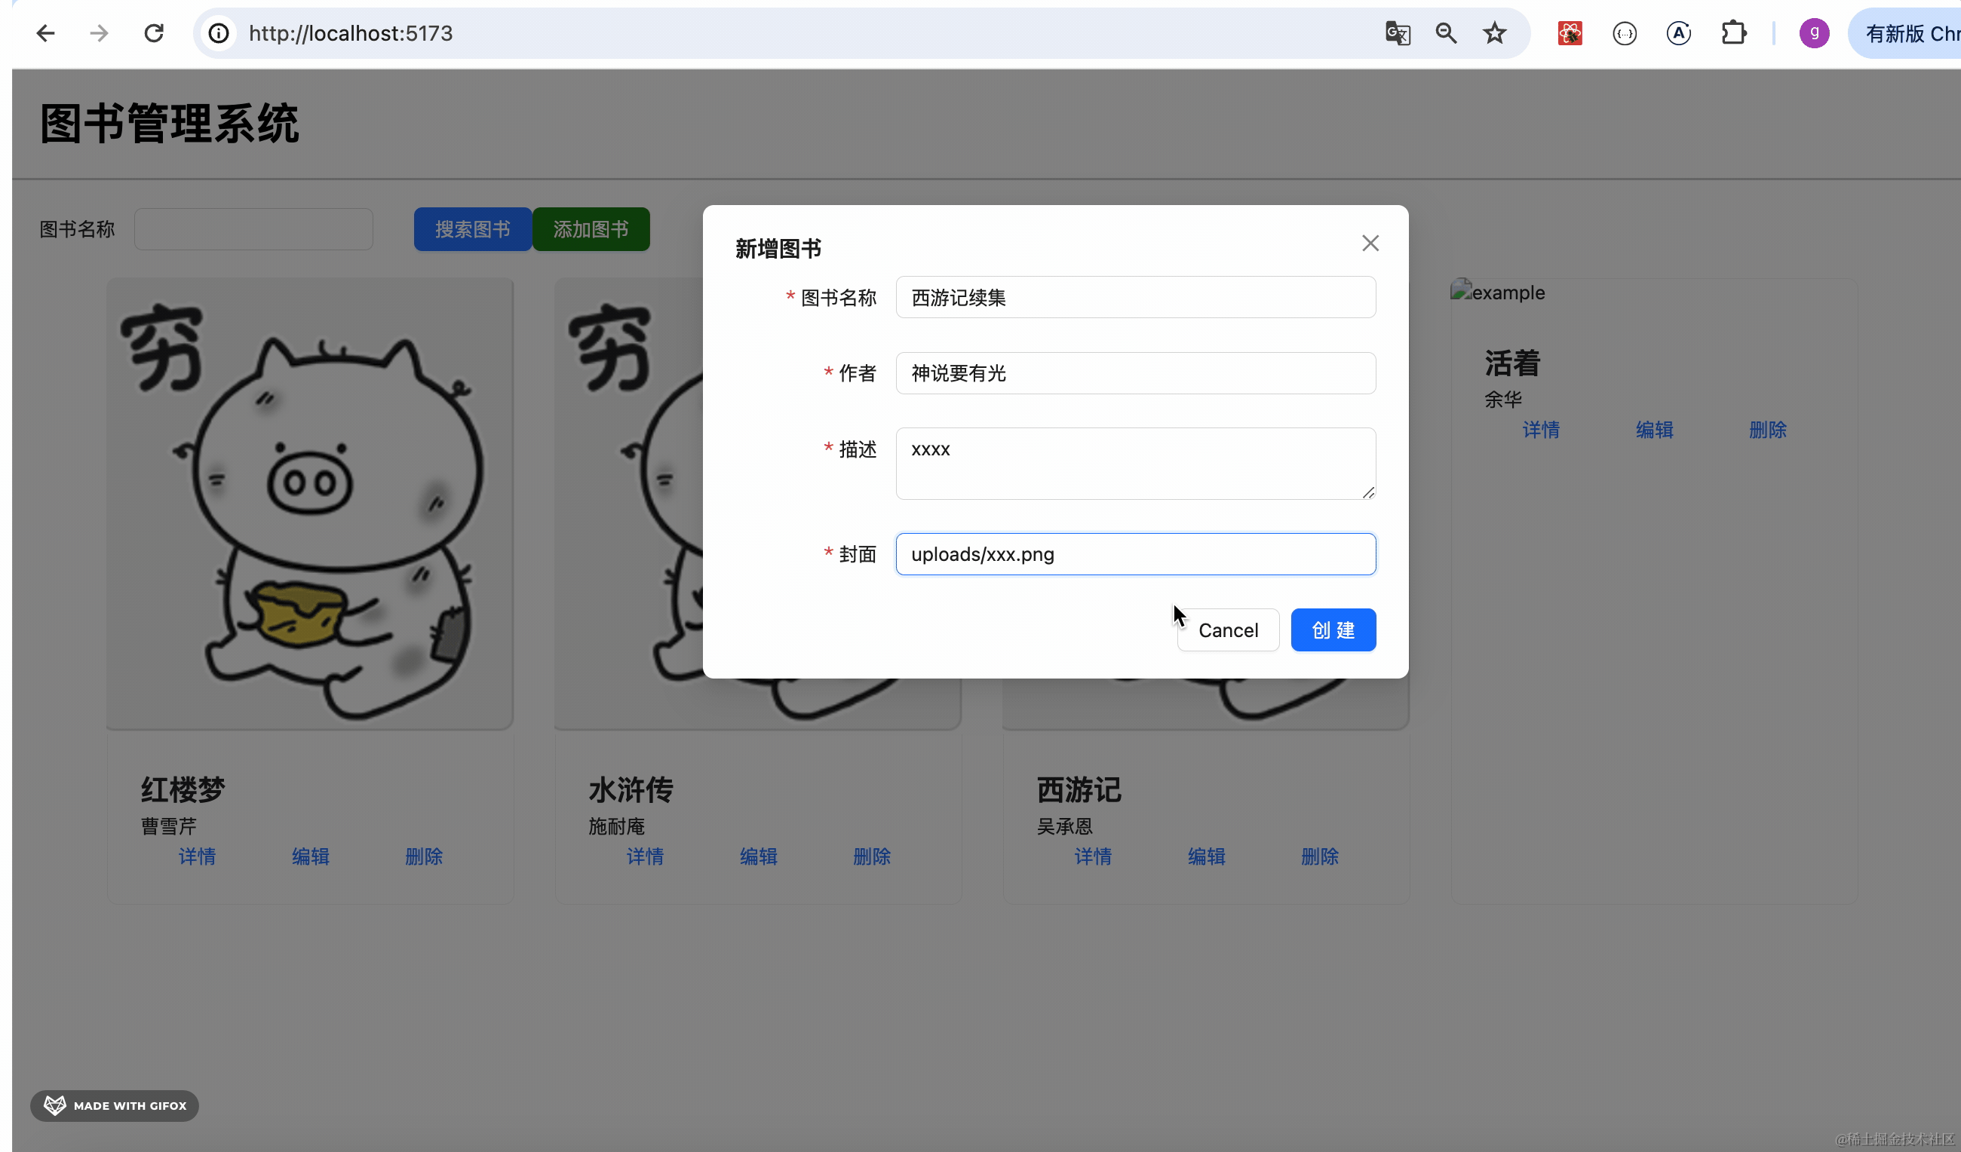Click the 作者 input field

[1134, 373]
